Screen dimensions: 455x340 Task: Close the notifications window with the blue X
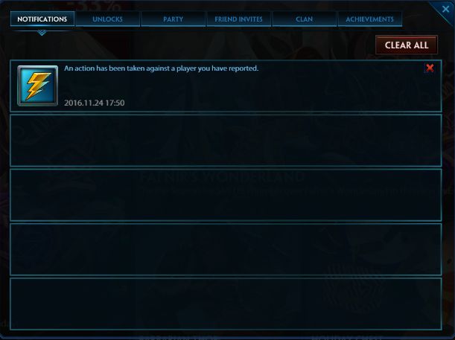click(446, 9)
